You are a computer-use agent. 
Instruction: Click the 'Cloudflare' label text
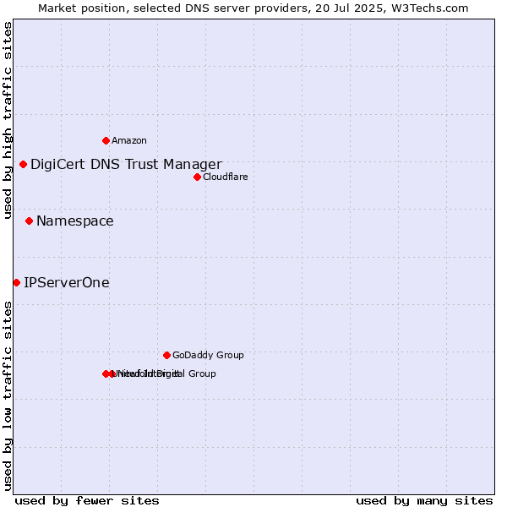[x=226, y=177]
